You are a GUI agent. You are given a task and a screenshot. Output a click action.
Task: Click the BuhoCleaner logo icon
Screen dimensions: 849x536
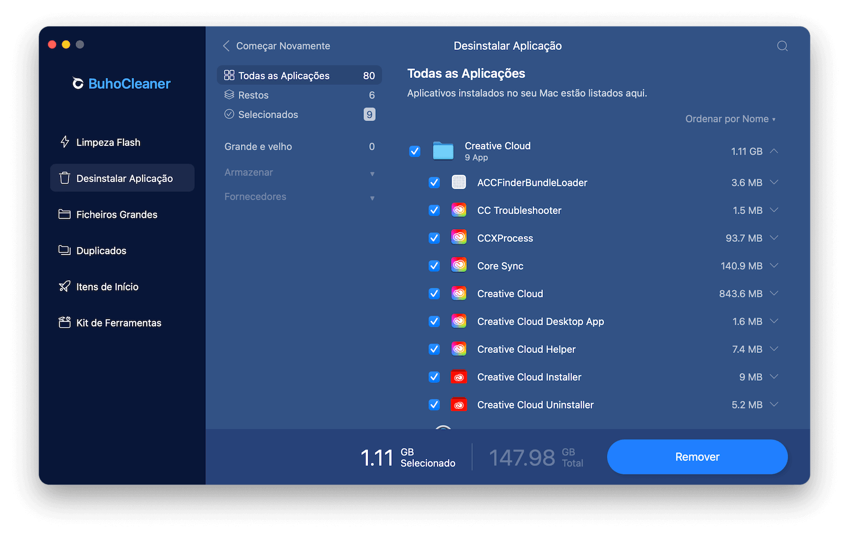[x=78, y=83]
